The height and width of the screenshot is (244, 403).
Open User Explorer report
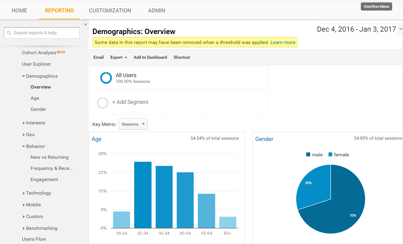(x=36, y=64)
